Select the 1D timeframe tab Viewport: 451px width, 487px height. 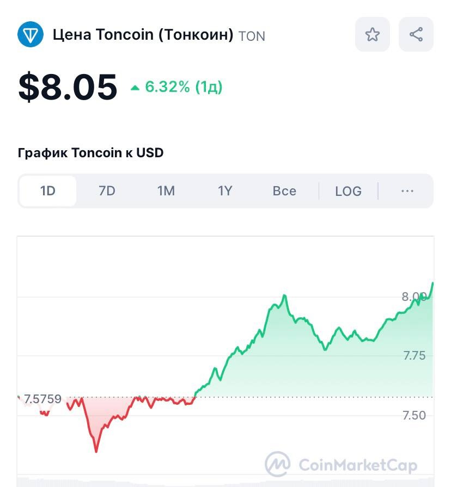(x=48, y=191)
